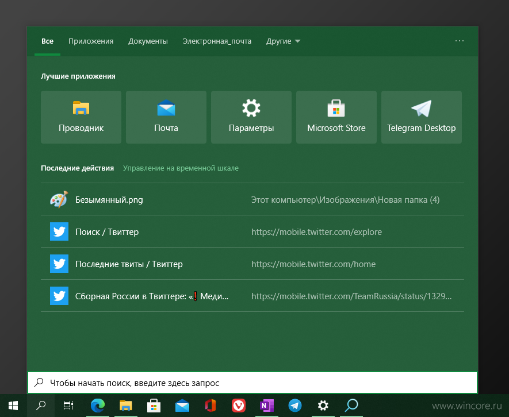
Task: Click the Paint icon beside Безымянный.png
Action: 59,199
